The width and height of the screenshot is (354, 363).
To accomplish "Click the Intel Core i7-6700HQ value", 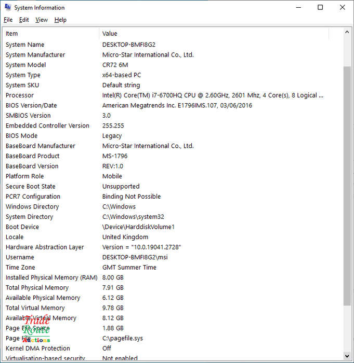I will pos(213,95).
